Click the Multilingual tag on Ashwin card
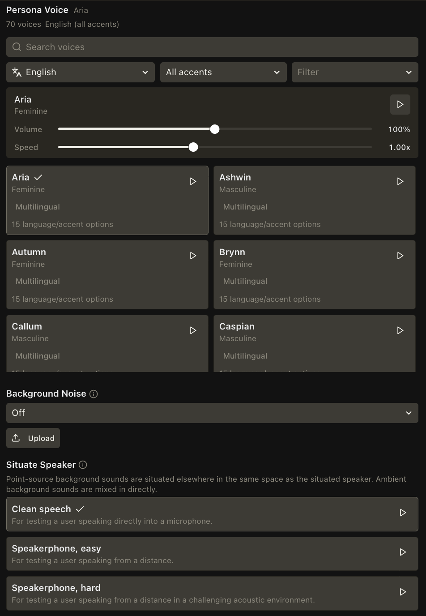 [x=245, y=207]
